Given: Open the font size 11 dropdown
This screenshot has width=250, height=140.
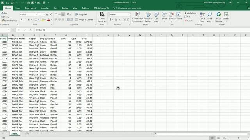Looking at the screenshot, I should click(44, 14).
